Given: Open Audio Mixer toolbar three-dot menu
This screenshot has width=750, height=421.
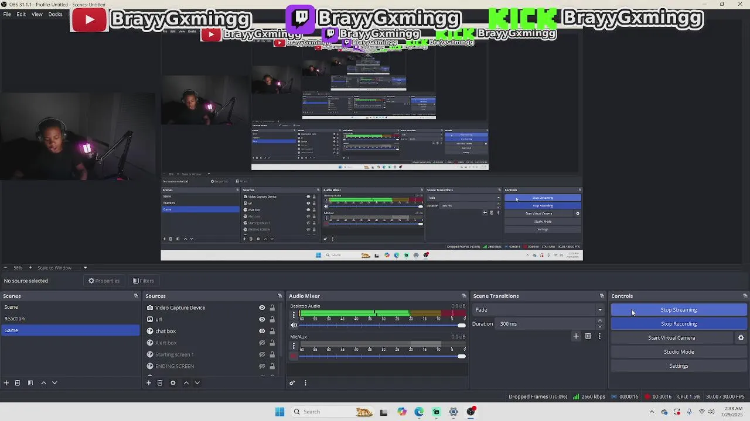Looking at the screenshot, I should (x=305, y=383).
